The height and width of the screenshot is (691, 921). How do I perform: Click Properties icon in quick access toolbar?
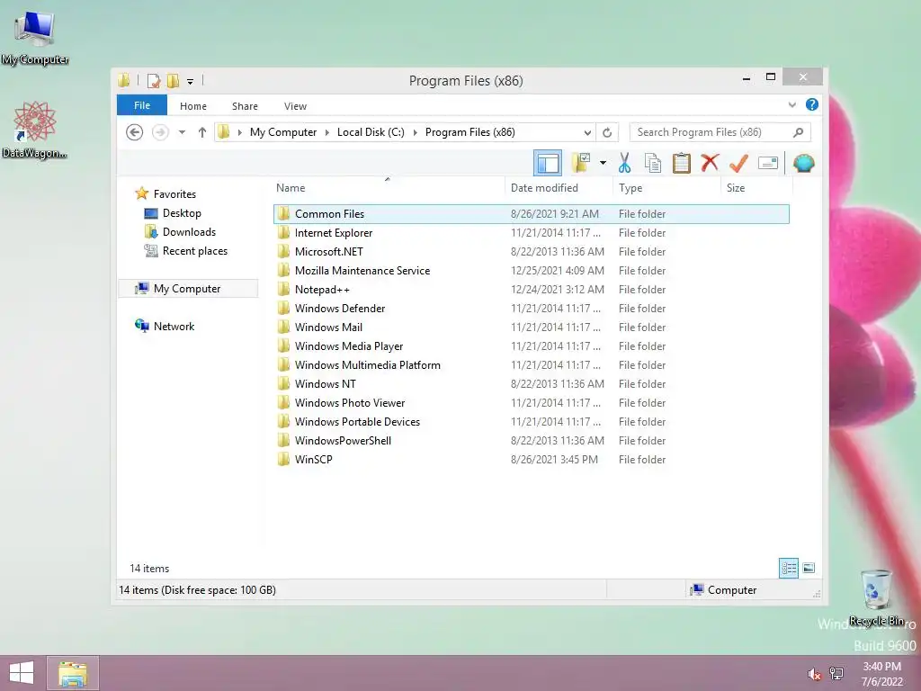coord(153,80)
